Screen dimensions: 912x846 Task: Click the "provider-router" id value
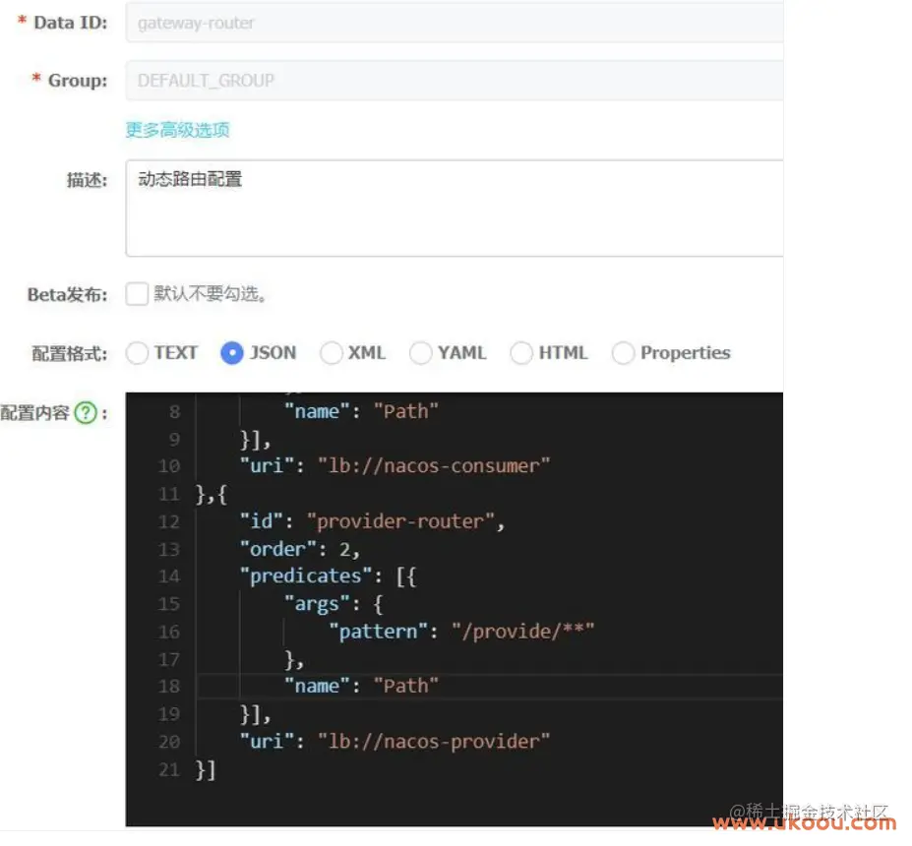[x=400, y=521]
